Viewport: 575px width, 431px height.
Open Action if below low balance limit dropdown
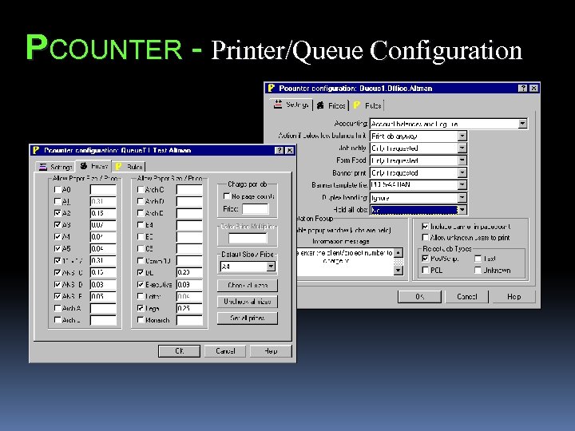[x=462, y=136]
